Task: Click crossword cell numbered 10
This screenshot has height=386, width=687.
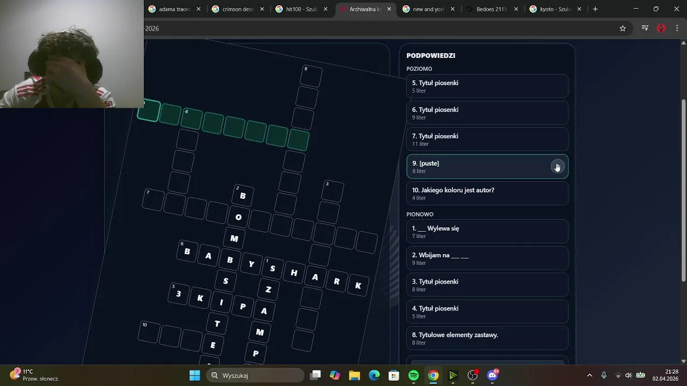Action: pos(149,332)
